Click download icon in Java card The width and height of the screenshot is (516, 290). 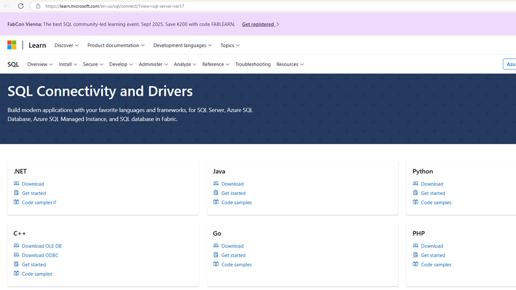[216, 183]
